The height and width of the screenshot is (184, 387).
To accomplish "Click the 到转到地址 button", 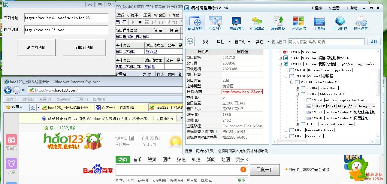I will tap(84, 47).
